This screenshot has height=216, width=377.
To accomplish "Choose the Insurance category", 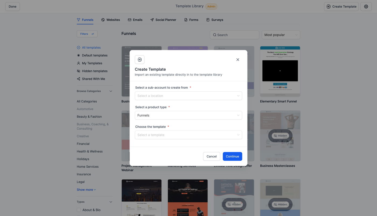I will click(x=84, y=174).
